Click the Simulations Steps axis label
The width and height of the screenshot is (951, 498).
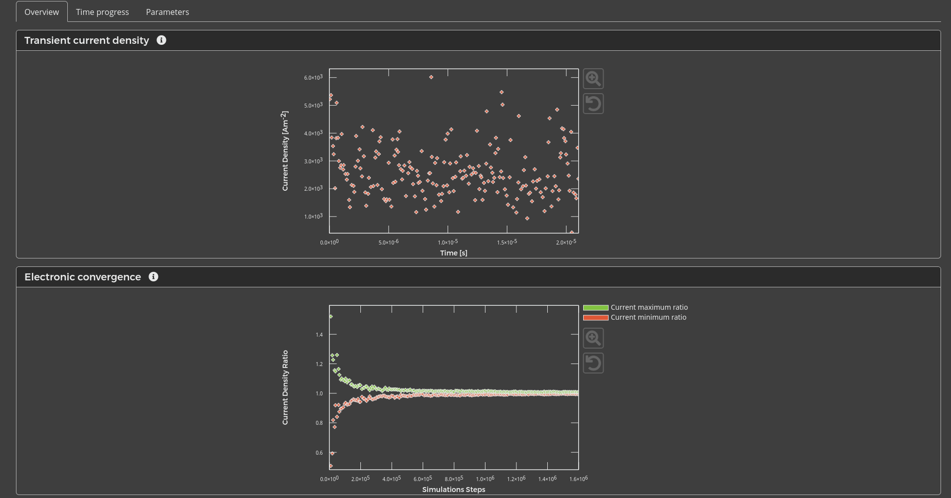click(x=454, y=490)
